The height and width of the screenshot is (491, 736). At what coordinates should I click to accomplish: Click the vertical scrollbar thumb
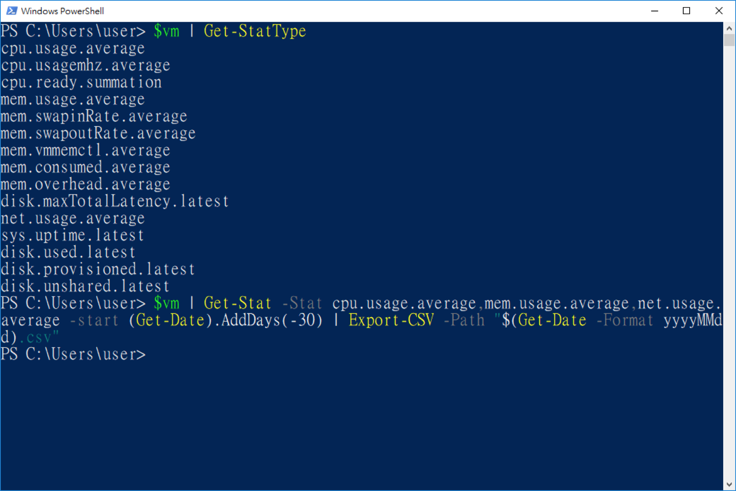(x=729, y=40)
